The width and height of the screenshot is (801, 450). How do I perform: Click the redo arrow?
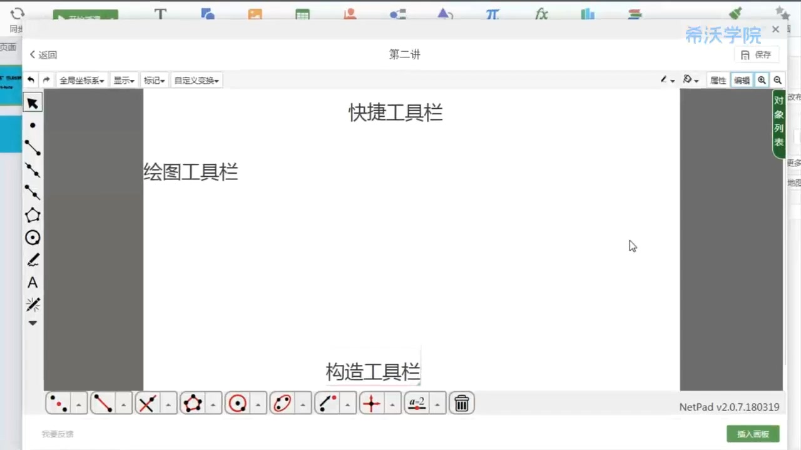pyautogui.click(x=46, y=80)
